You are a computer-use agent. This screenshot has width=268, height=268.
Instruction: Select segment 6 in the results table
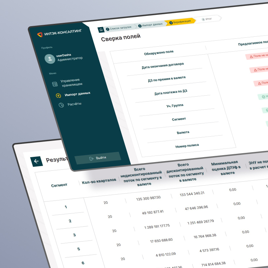click(83, 263)
